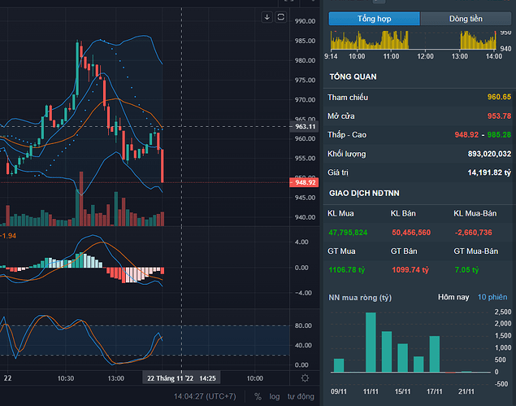The height and width of the screenshot is (406, 516).
Task: Open the Dòng tiền tab
Action: pyautogui.click(x=466, y=18)
